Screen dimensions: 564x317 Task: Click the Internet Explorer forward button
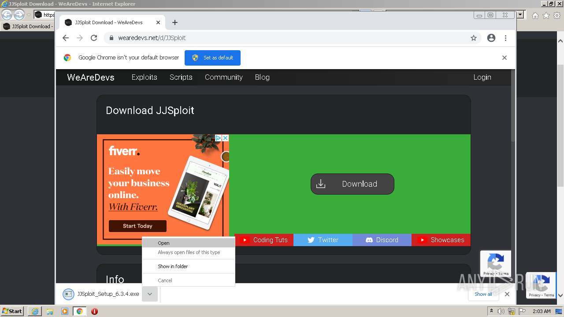pyautogui.click(x=19, y=15)
